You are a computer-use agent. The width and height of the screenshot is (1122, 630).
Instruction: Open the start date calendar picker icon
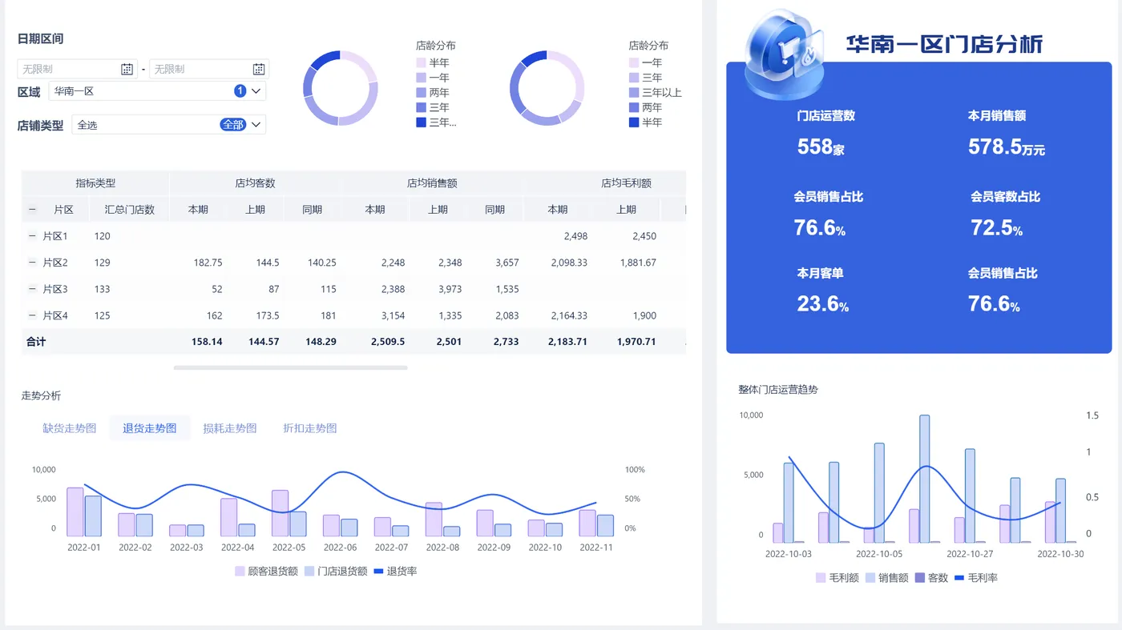click(127, 69)
